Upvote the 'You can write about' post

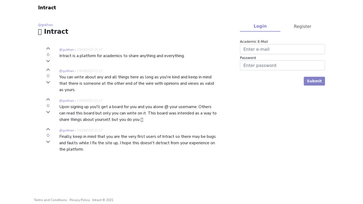[x=48, y=70]
